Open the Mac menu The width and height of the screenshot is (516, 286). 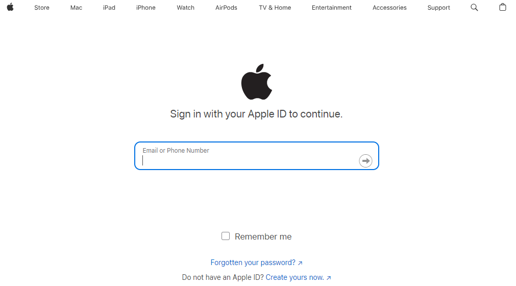click(76, 8)
